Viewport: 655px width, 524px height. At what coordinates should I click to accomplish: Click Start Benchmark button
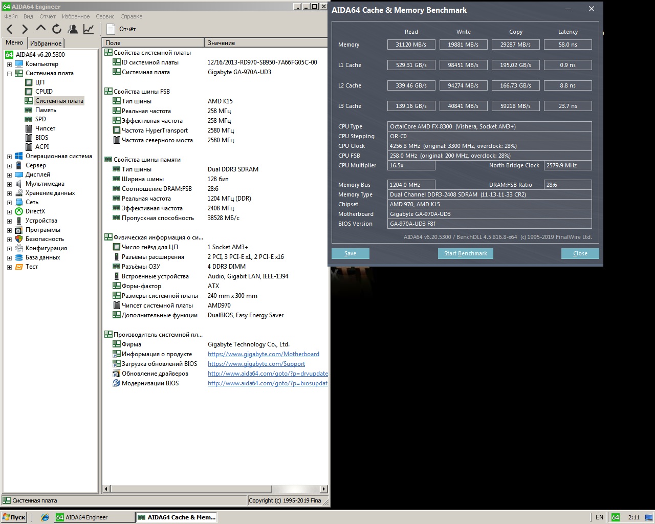pyautogui.click(x=466, y=253)
